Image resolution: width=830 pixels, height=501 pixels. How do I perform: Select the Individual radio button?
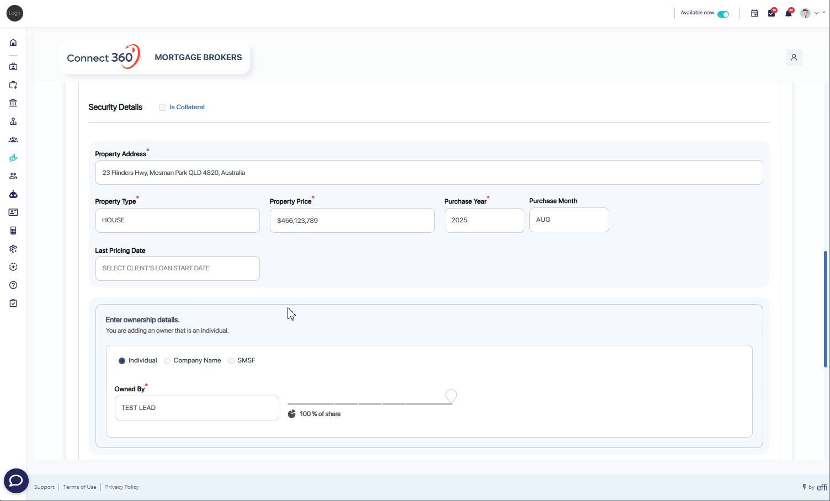point(122,361)
